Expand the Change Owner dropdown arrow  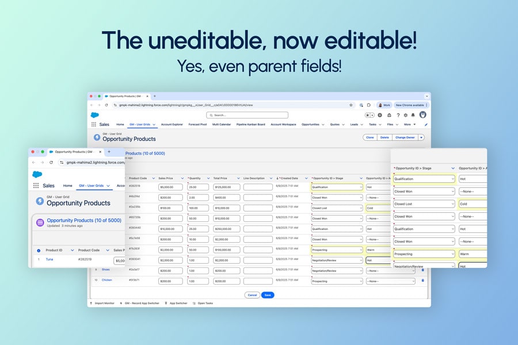422,137
